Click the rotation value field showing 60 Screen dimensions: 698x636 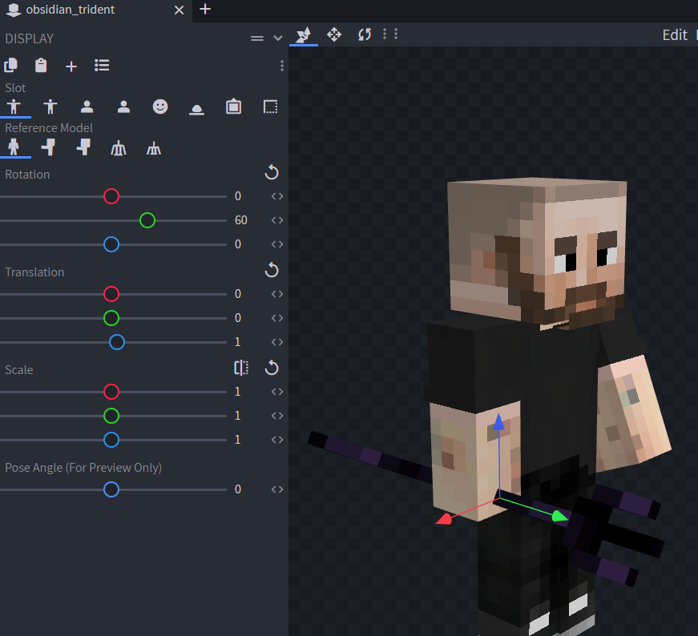tap(241, 220)
